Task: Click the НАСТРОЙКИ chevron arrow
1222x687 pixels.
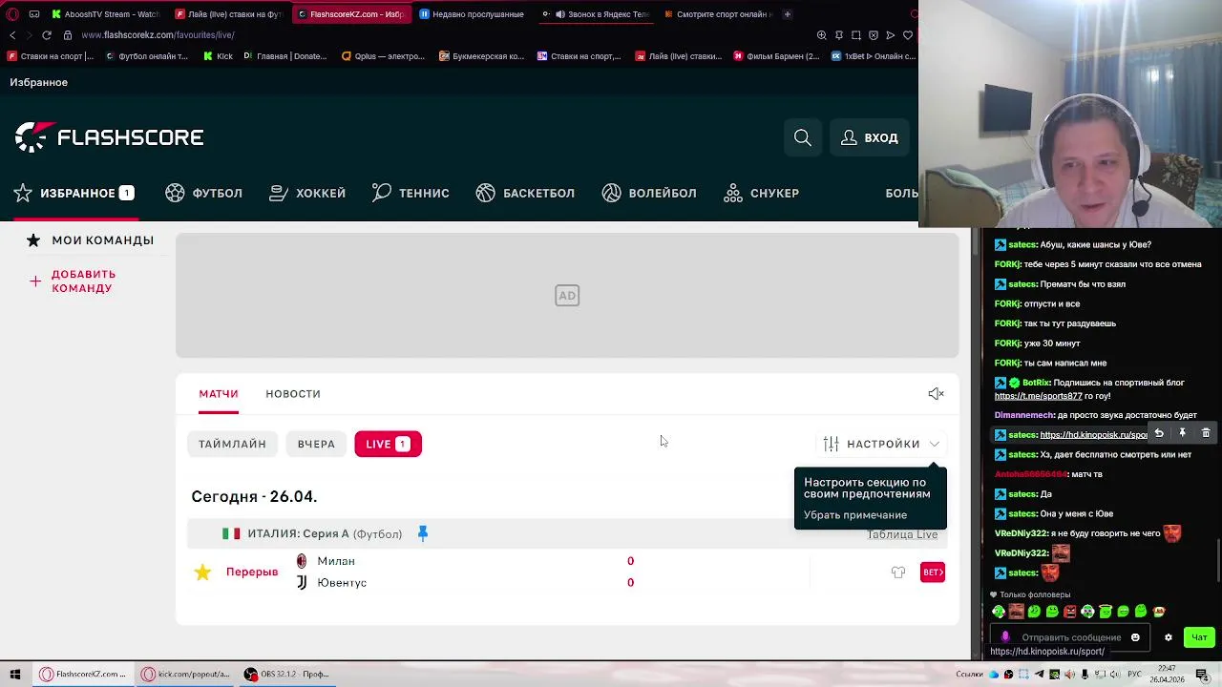Action: point(934,444)
